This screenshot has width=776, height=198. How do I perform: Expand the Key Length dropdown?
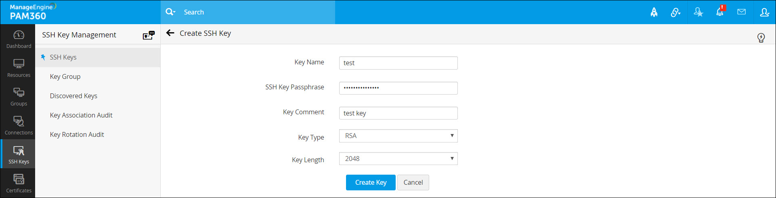pyautogui.click(x=398, y=159)
